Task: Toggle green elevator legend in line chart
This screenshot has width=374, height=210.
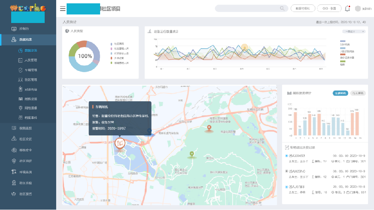Action: [342, 63]
